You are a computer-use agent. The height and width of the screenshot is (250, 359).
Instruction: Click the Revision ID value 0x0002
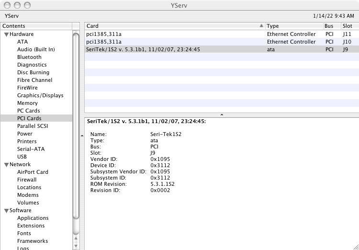(160, 191)
